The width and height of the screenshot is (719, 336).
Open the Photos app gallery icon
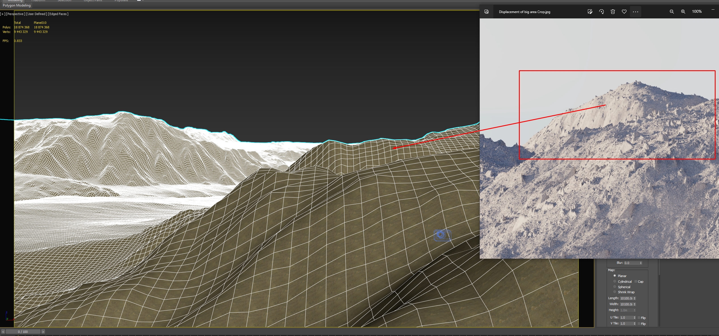pos(487,12)
